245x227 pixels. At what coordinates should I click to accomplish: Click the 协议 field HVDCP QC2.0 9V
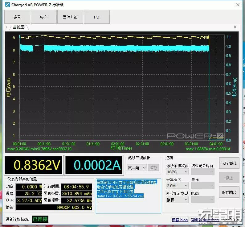point(54,208)
